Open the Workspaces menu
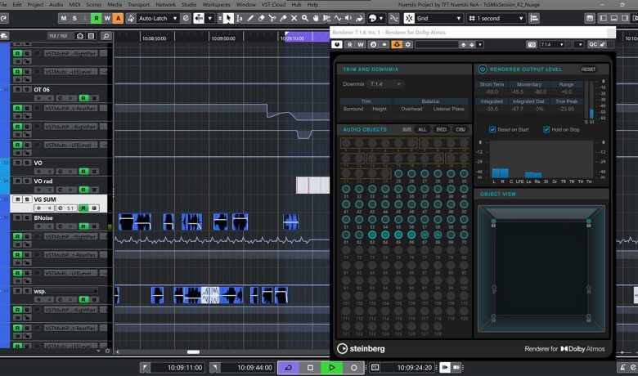The image size is (638, 376). [216, 4]
